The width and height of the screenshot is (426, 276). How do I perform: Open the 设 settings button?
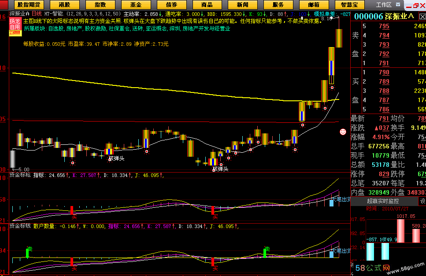[x=422, y=201]
